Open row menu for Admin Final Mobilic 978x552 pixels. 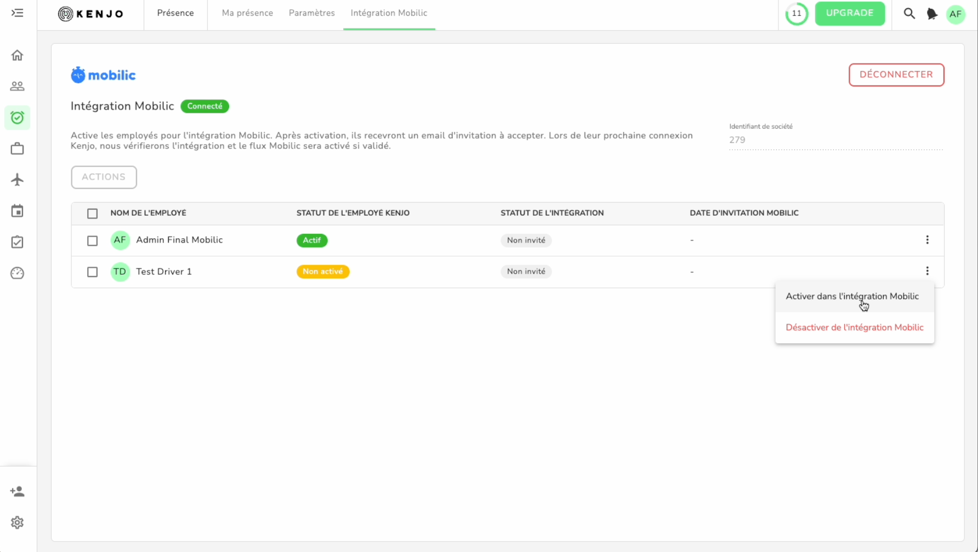927,240
